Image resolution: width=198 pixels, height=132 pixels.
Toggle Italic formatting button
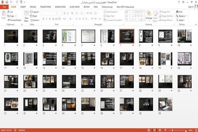[47, 19]
